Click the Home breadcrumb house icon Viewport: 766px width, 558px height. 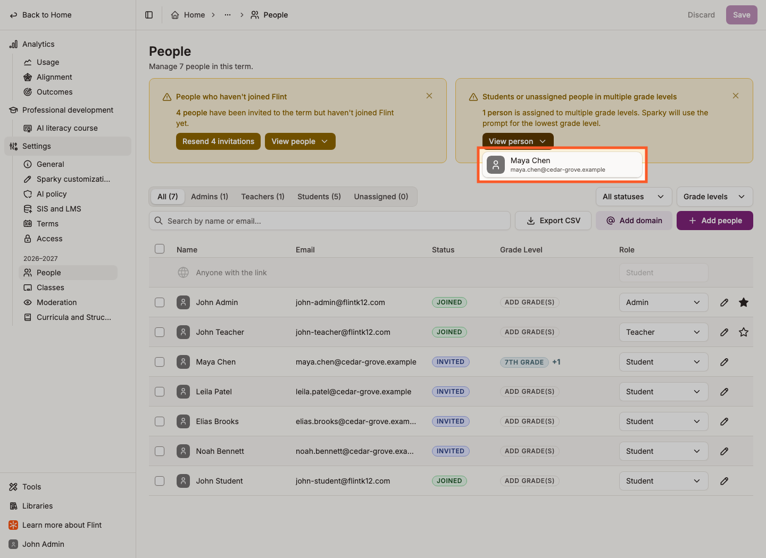coord(175,15)
